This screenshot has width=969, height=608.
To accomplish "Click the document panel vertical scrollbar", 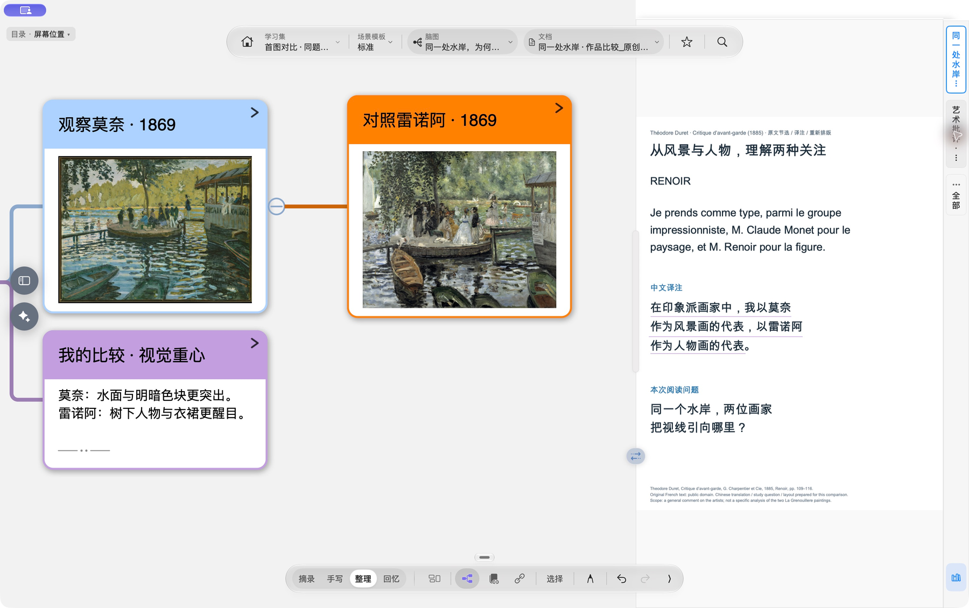I will point(636,301).
